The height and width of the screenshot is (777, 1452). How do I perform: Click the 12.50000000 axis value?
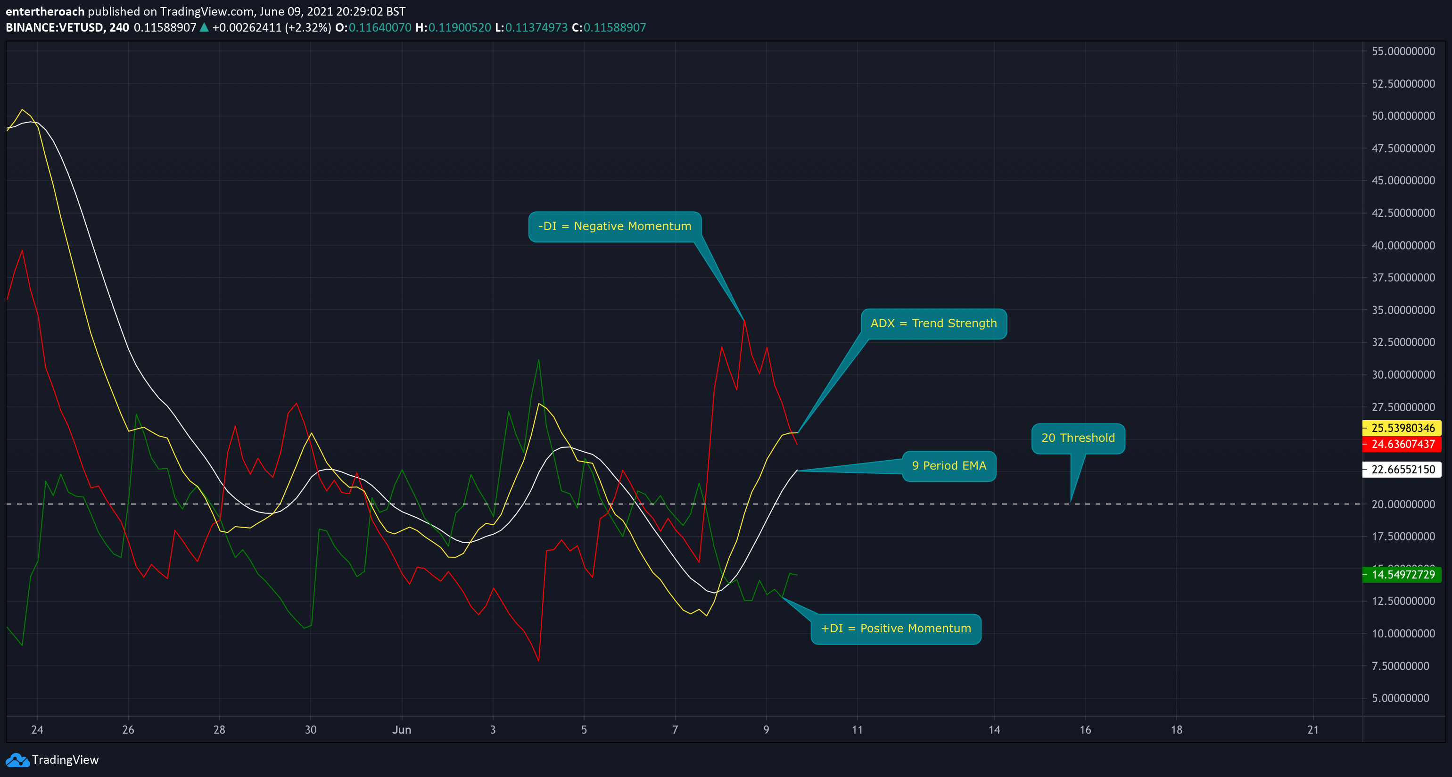pos(1403,601)
